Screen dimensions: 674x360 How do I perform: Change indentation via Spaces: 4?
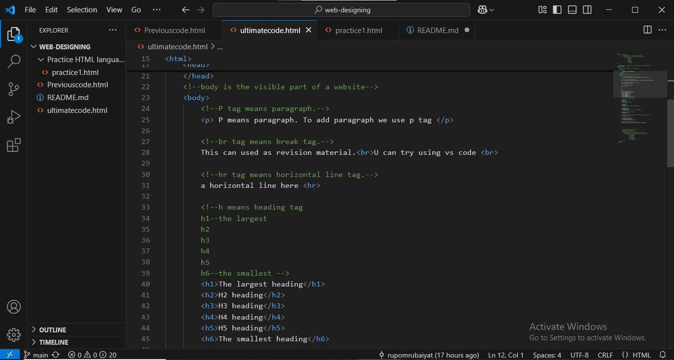(x=547, y=355)
